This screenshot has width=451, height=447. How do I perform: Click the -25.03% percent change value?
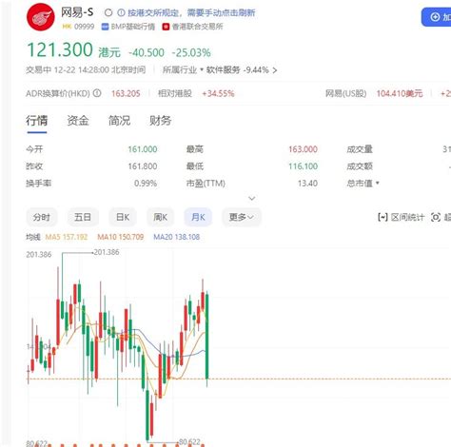[191, 52]
